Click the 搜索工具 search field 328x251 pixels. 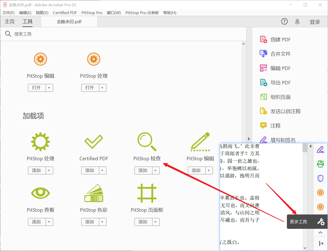(x=123, y=34)
